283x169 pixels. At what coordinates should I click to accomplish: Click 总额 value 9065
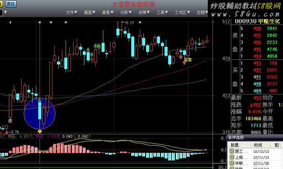click(x=256, y=132)
